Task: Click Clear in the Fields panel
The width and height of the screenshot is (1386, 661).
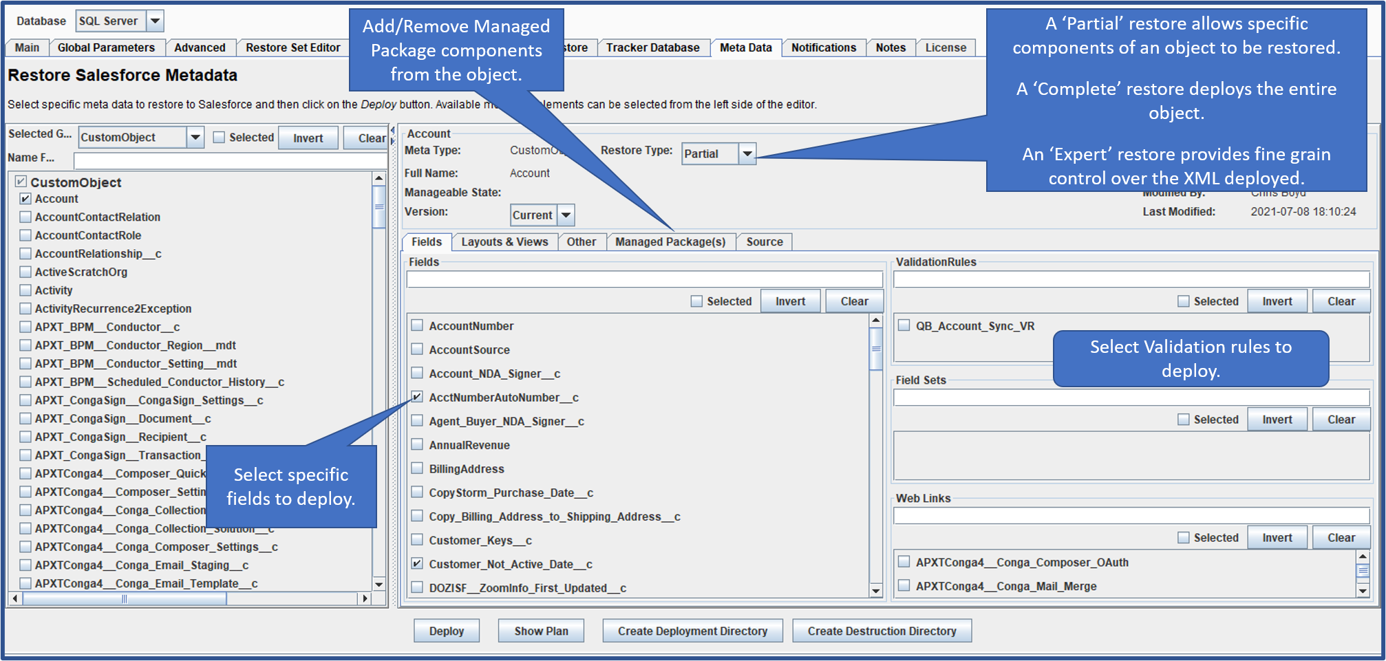Action: pos(854,301)
